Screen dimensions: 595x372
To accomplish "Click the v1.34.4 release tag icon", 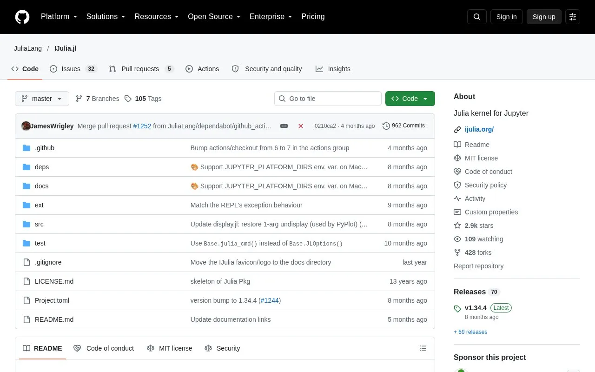I will (x=457, y=308).
